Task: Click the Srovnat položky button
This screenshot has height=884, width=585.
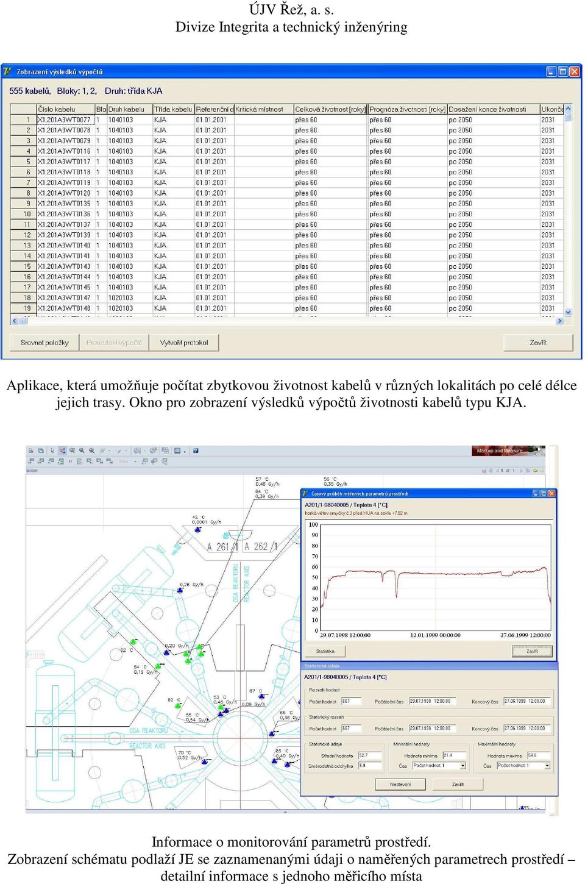Action: (44, 343)
